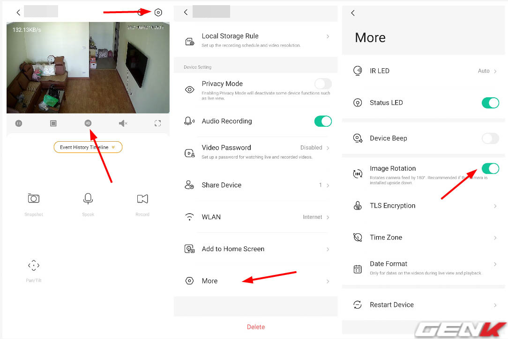Open camera settings gear icon
The width and height of the screenshot is (508, 339).
pyautogui.click(x=158, y=13)
